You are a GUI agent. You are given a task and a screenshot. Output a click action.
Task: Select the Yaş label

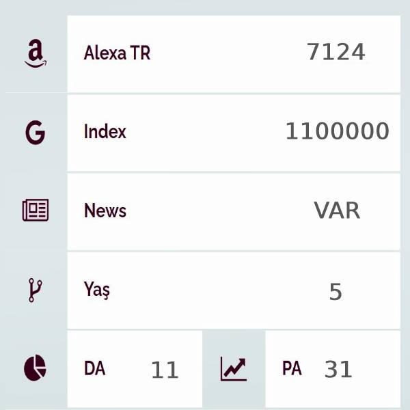tap(97, 290)
